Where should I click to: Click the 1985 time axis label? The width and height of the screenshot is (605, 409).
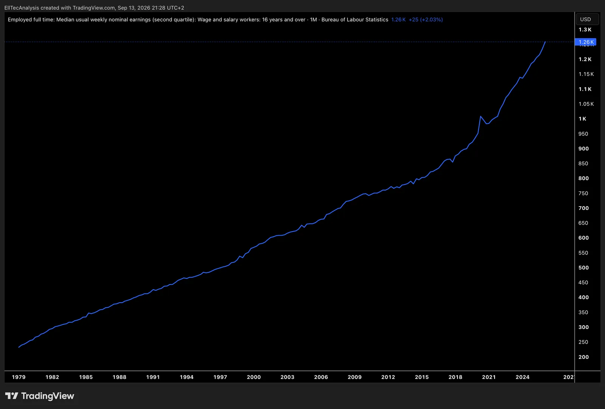(x=86, y=377)
